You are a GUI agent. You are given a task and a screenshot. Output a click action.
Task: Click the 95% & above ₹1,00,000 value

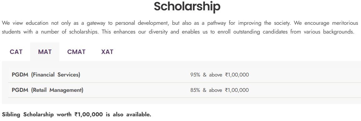(220, 75)
